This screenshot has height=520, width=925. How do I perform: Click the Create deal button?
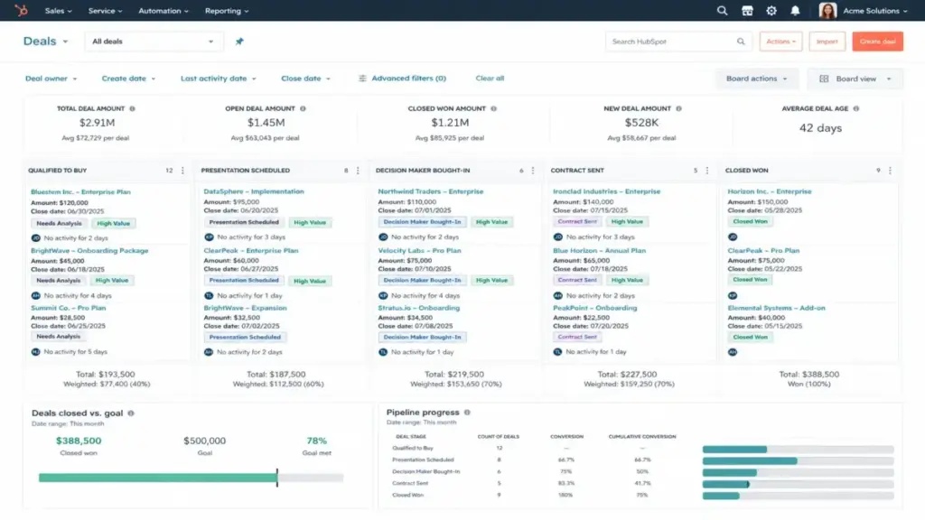877,42
